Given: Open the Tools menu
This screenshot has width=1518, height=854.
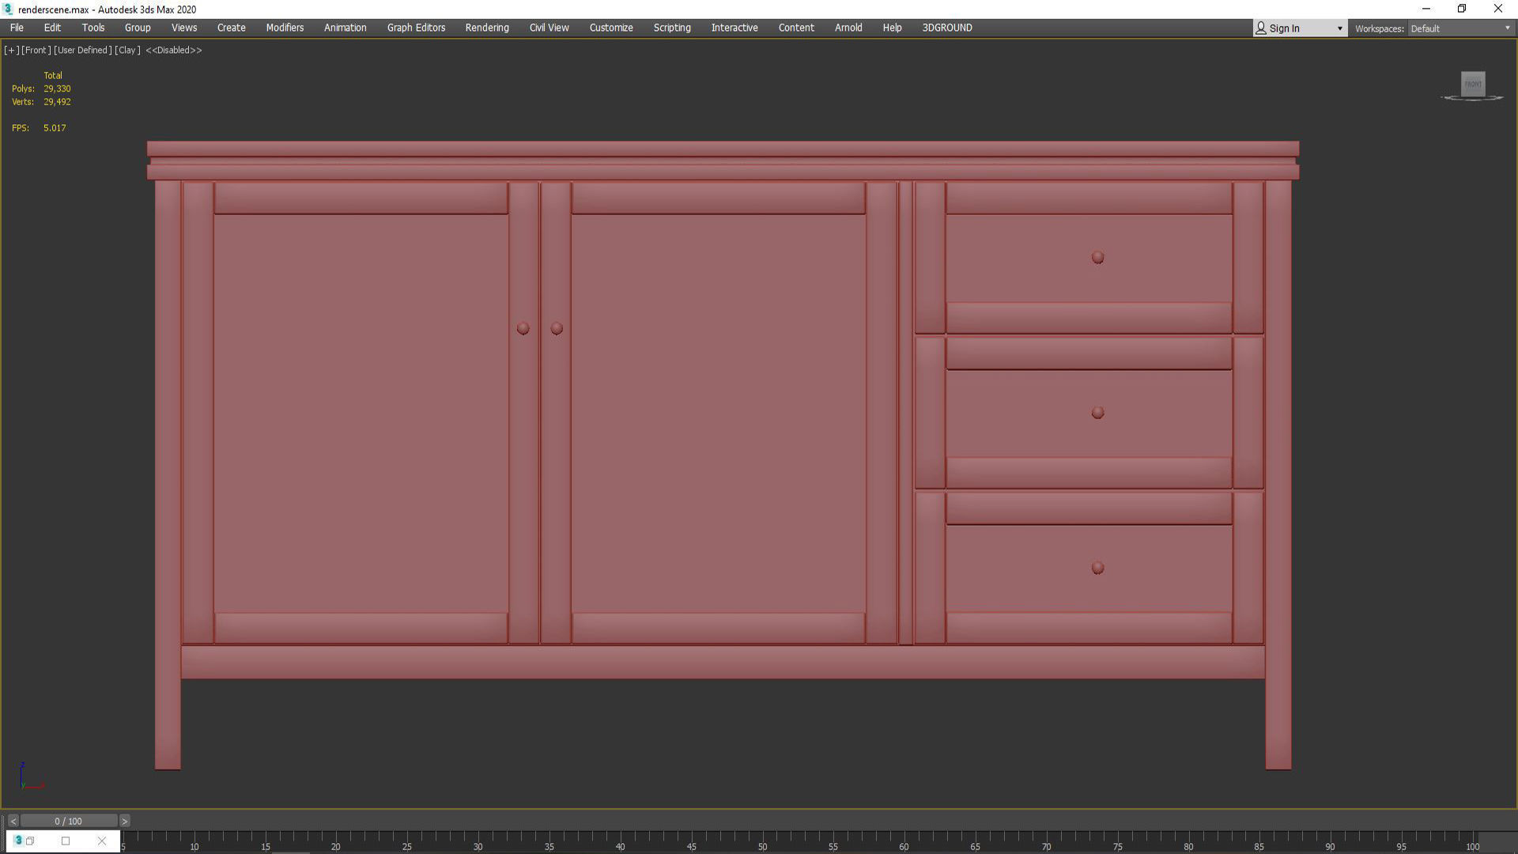Looking at the screenshot, I should tap(93, 28).
